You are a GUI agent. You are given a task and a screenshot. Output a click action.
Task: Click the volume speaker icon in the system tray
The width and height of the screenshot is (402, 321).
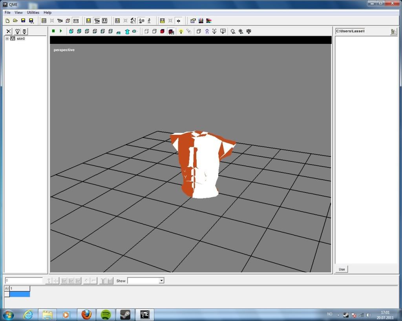[x=369, y=315]
